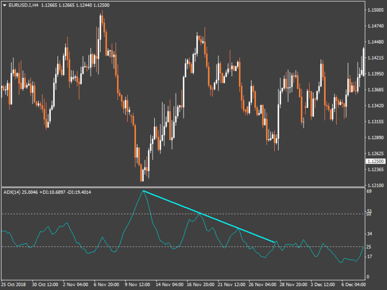387x290 pixels.
Task: Click the 6 Dec 04:00 time label
Action: (354, 284)
